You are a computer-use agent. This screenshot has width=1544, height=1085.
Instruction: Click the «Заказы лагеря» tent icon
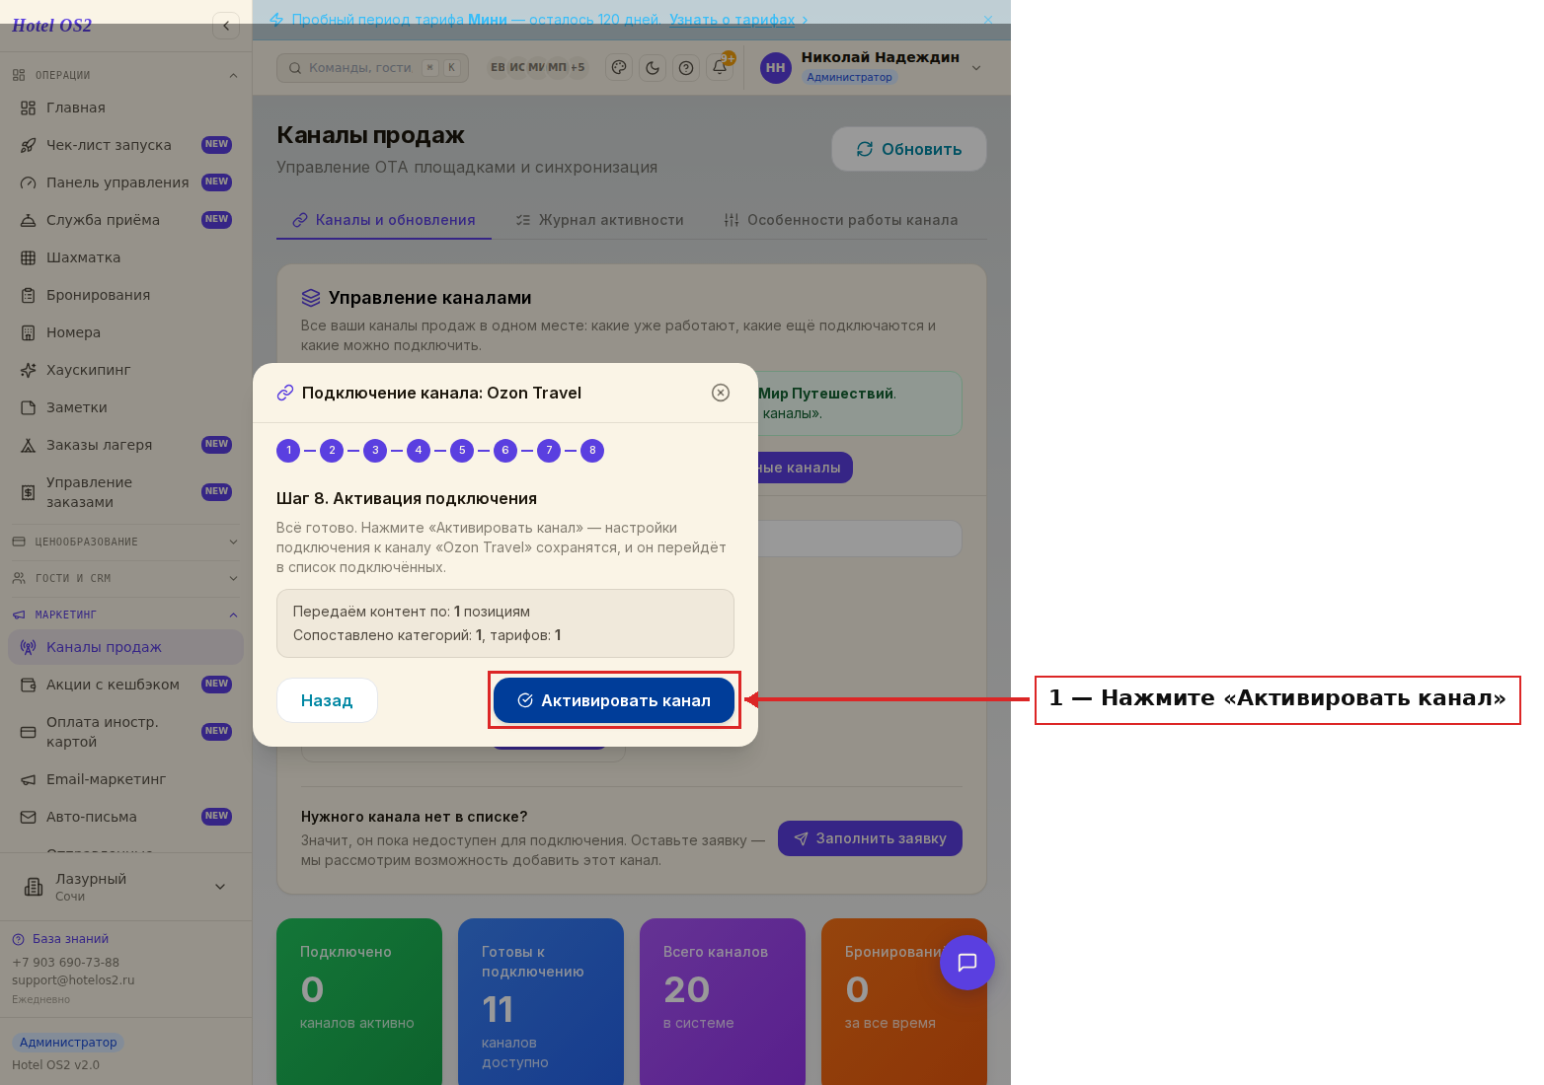[29, 445]
